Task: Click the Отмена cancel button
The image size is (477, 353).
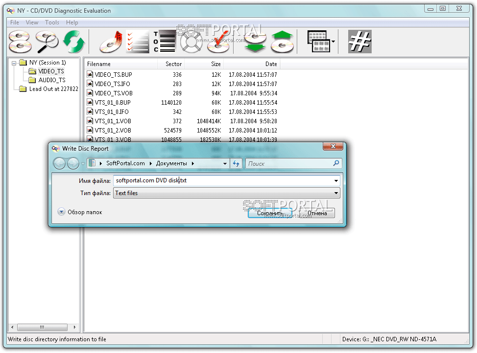Action: click(317, 213)
